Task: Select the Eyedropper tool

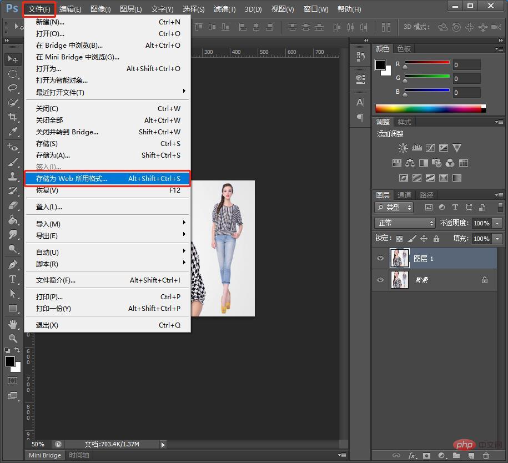Action: pyautogui.click(x=12, y=132)
